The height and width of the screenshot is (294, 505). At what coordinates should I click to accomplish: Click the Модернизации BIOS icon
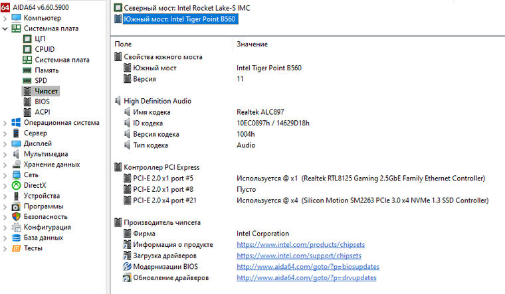pos(127,267)
